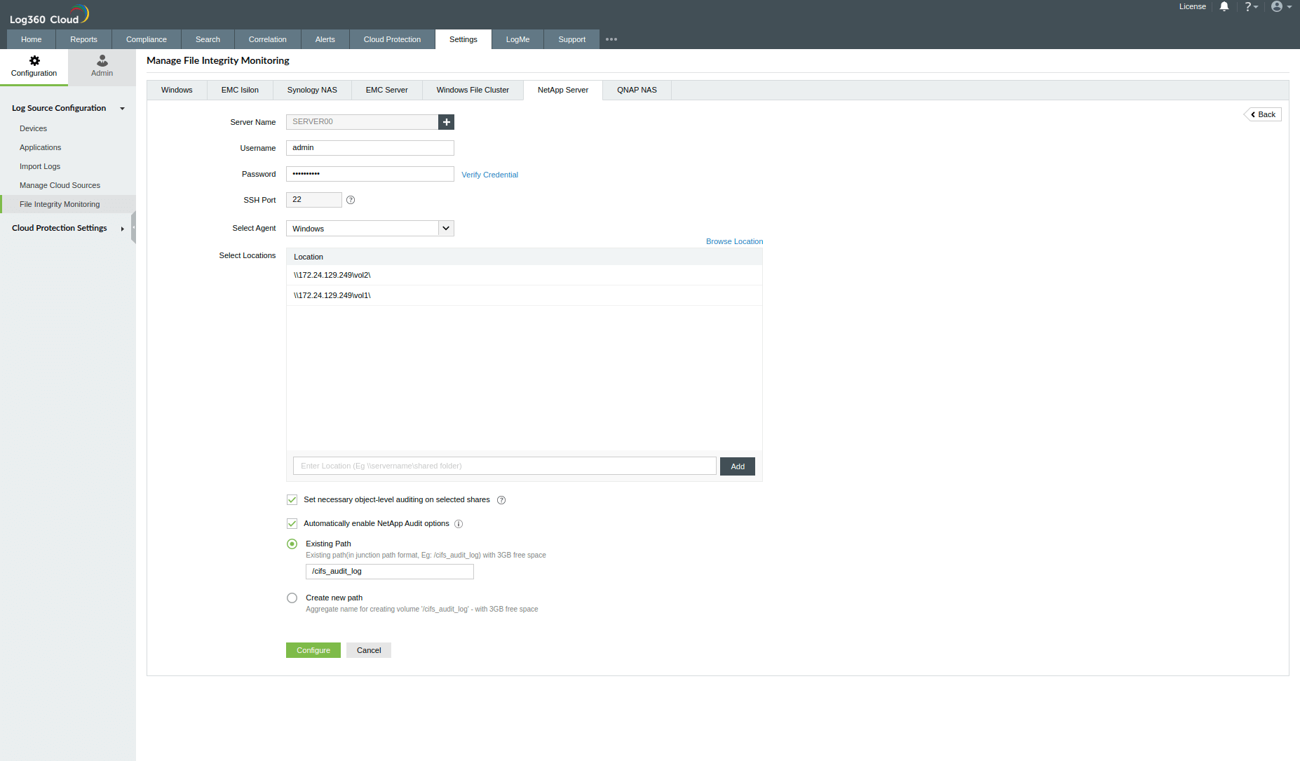
Task: Click the SSH Port help icon
Action: click(351, 200)
